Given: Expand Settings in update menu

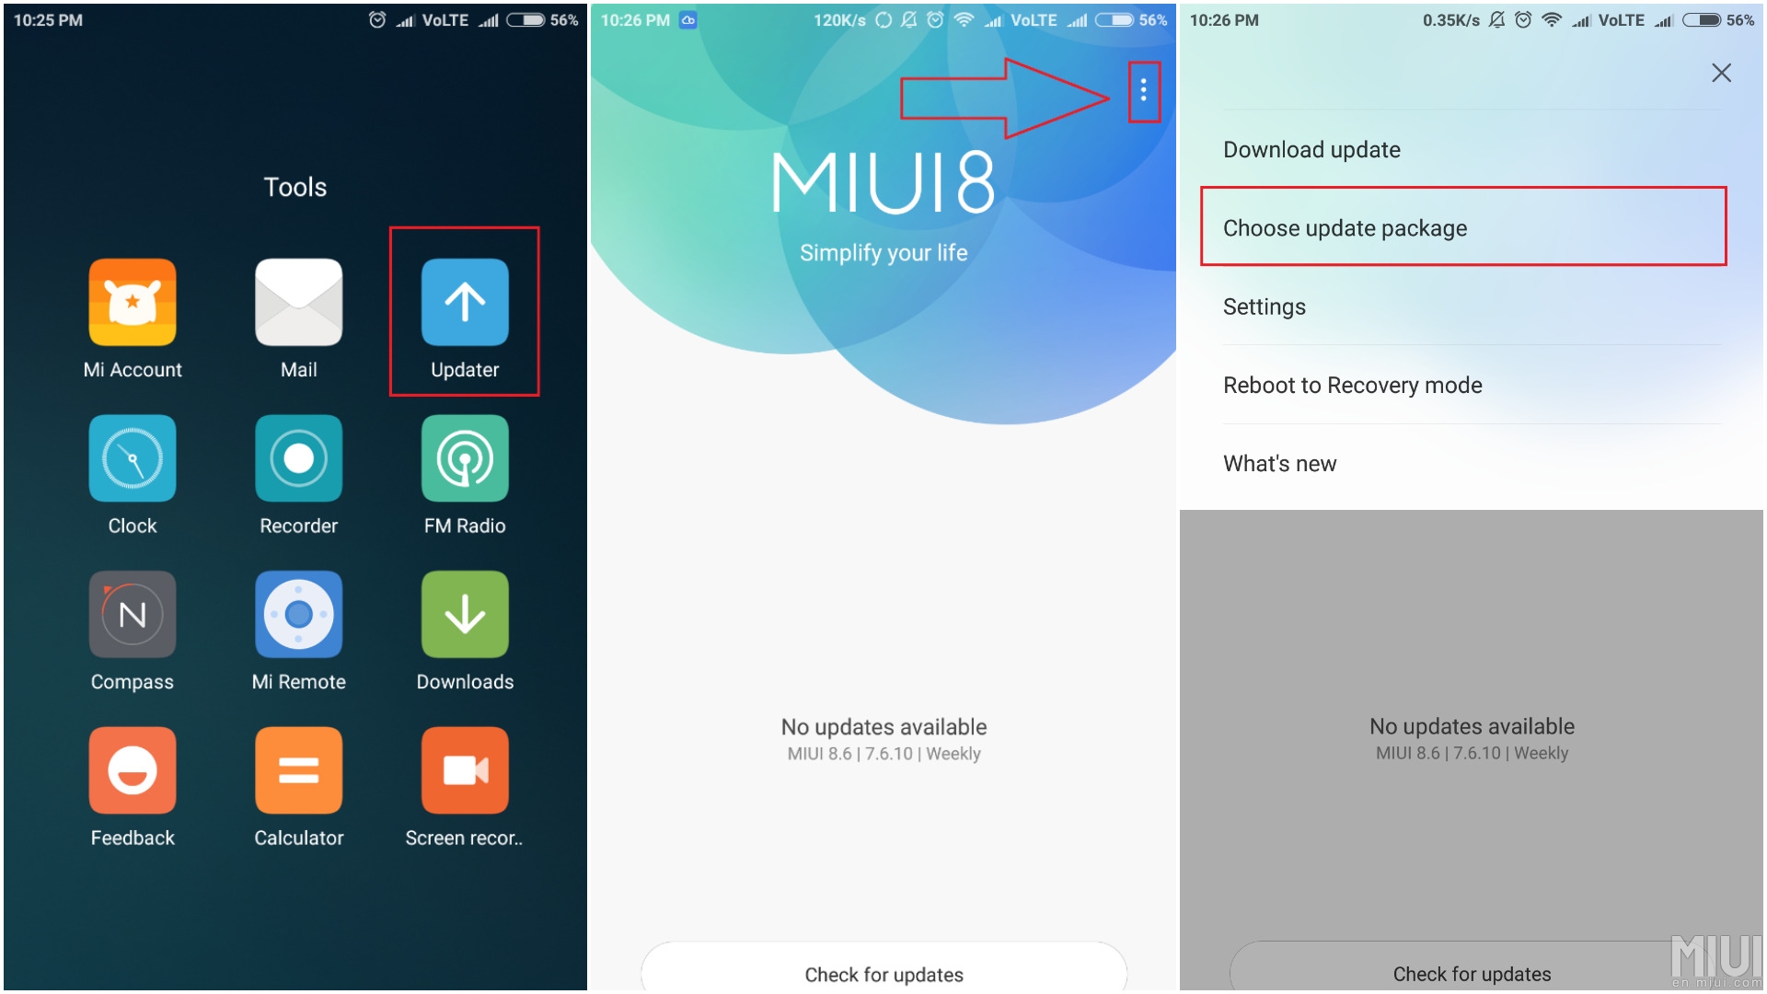Looking at the screenshot, I should coord(1264,307).
